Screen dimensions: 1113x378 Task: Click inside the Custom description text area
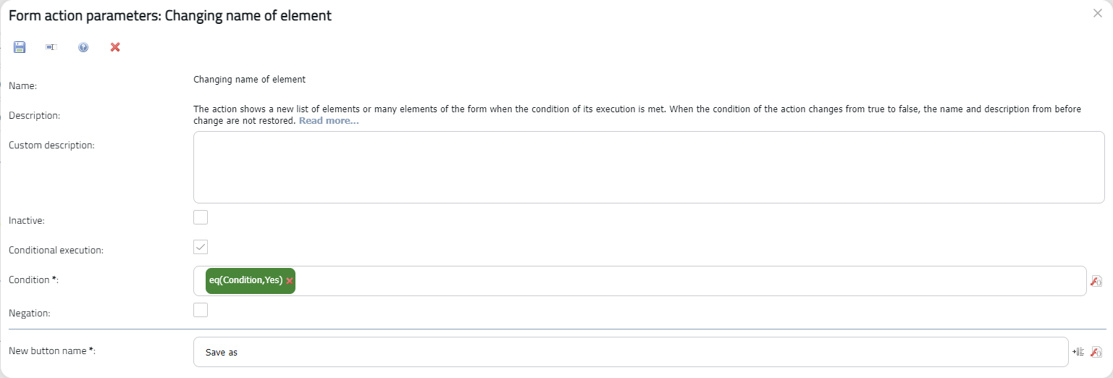pos(648,167)
